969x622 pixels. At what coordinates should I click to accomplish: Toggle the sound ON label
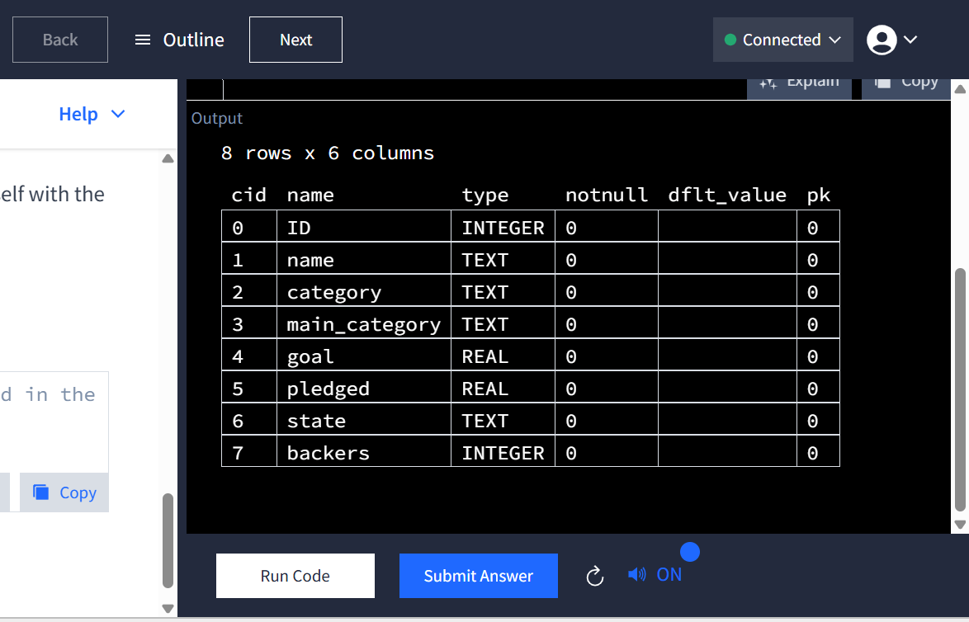pos(669,574)
